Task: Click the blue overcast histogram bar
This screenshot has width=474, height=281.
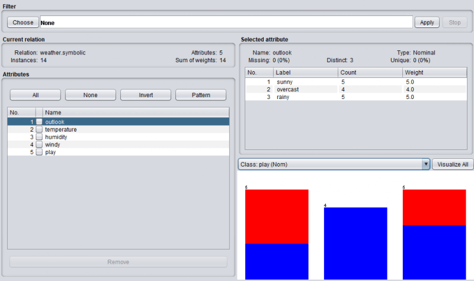Action: [x=355, y=243]
